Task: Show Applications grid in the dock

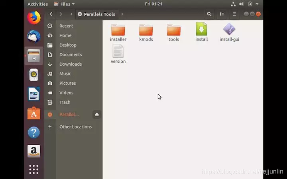Action: point(34,169)
